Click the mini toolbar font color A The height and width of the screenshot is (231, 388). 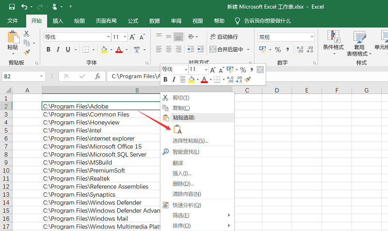pyautogui.click(x=204, y=80)
